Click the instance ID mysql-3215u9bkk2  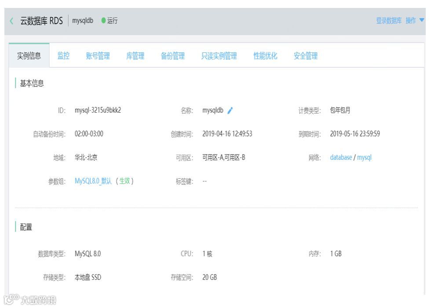tap(98, 110)
